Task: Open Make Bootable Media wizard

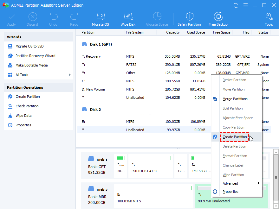Action: pyautogui.click(x=31, y=65)
